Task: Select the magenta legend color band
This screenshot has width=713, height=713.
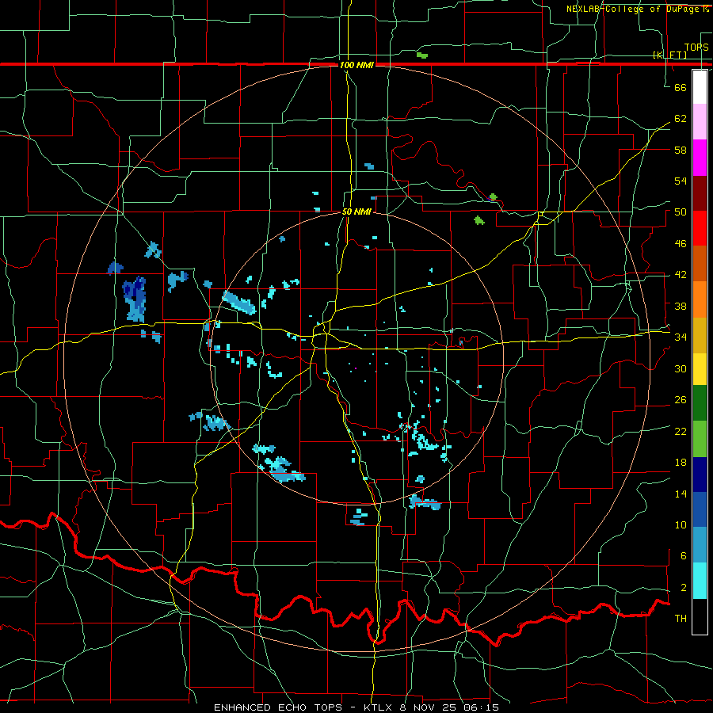Action: point(700,158)
